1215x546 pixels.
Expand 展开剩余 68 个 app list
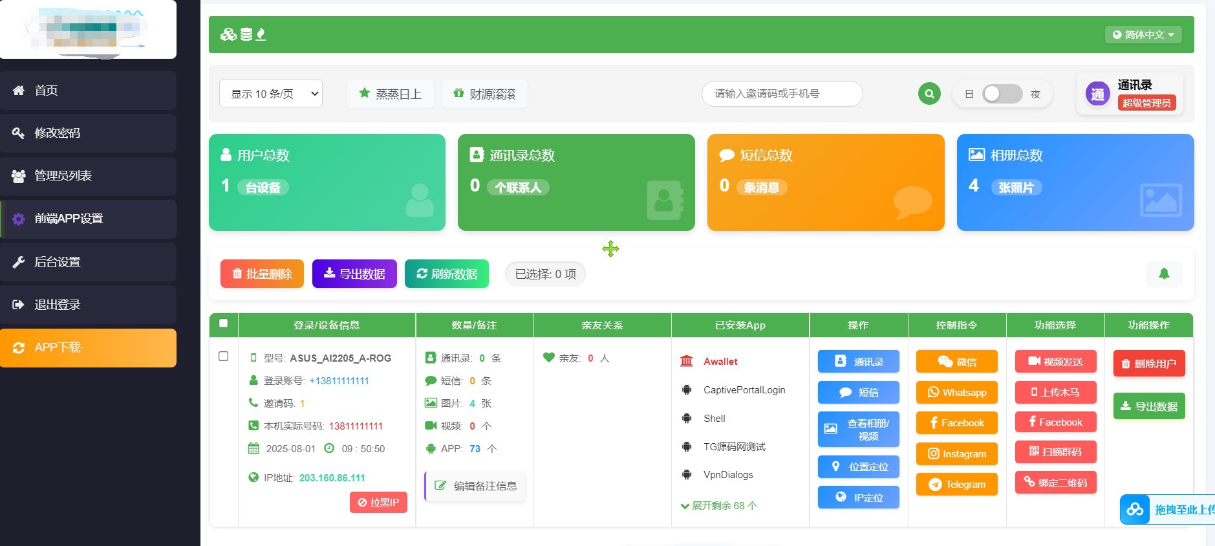coord(718,506)
